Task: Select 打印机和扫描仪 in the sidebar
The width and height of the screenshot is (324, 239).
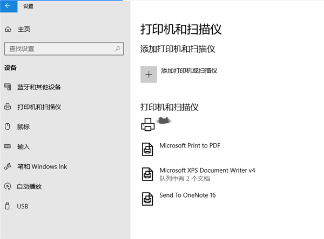Action: pyautogui.click(x=39, y=107)
